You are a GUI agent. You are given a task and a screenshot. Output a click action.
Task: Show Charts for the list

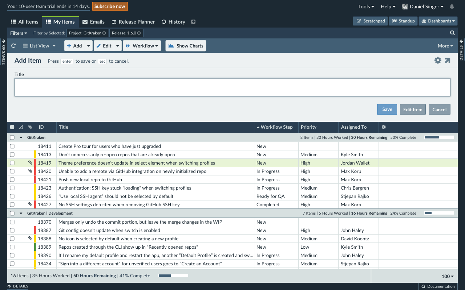186,46
